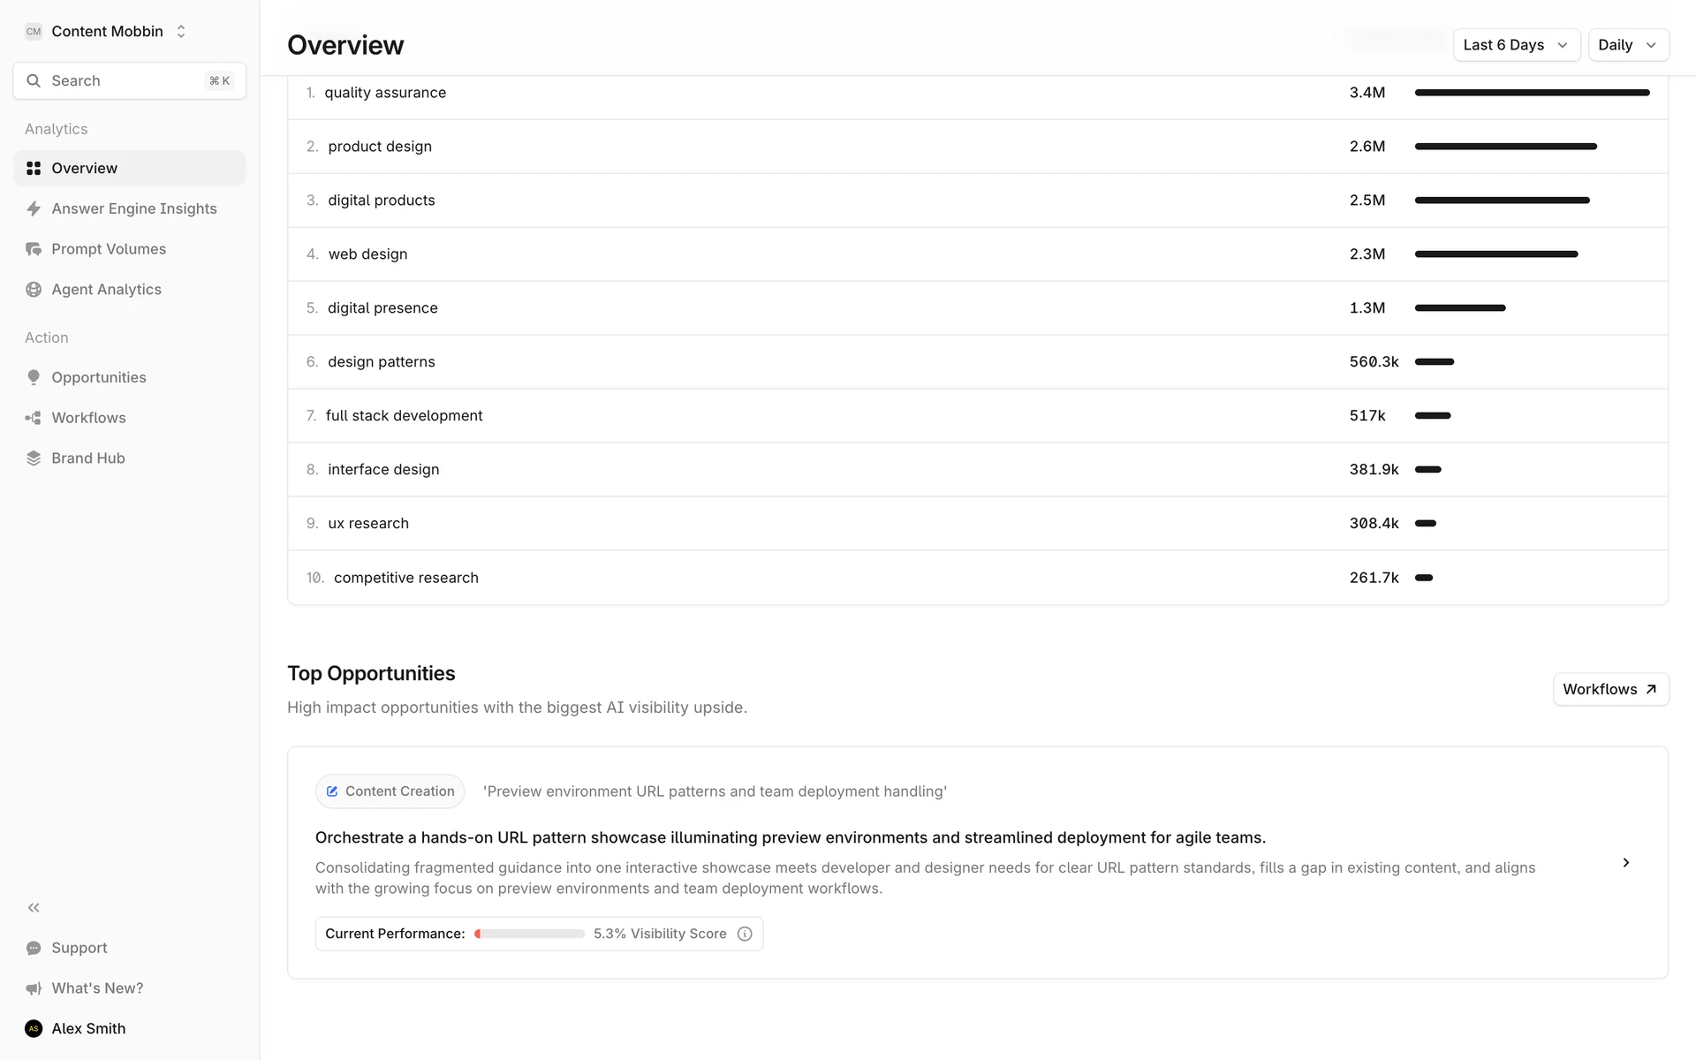The image size is (1696, 1060).
Task: Open the Daily granularity dropdown
Action: pos(1627,45)
